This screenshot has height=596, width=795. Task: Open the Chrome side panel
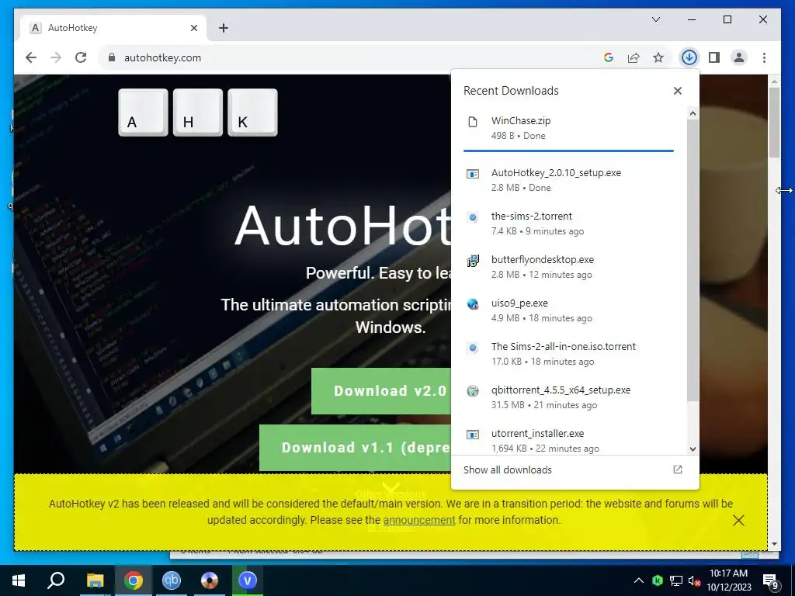pyautogui.click(x=714, y=57)
